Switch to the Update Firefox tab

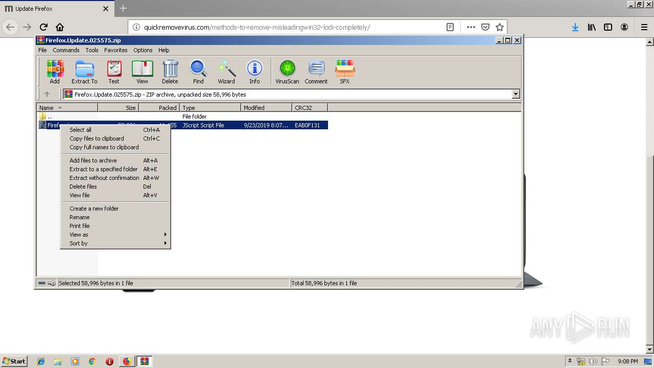pos(56,9)
